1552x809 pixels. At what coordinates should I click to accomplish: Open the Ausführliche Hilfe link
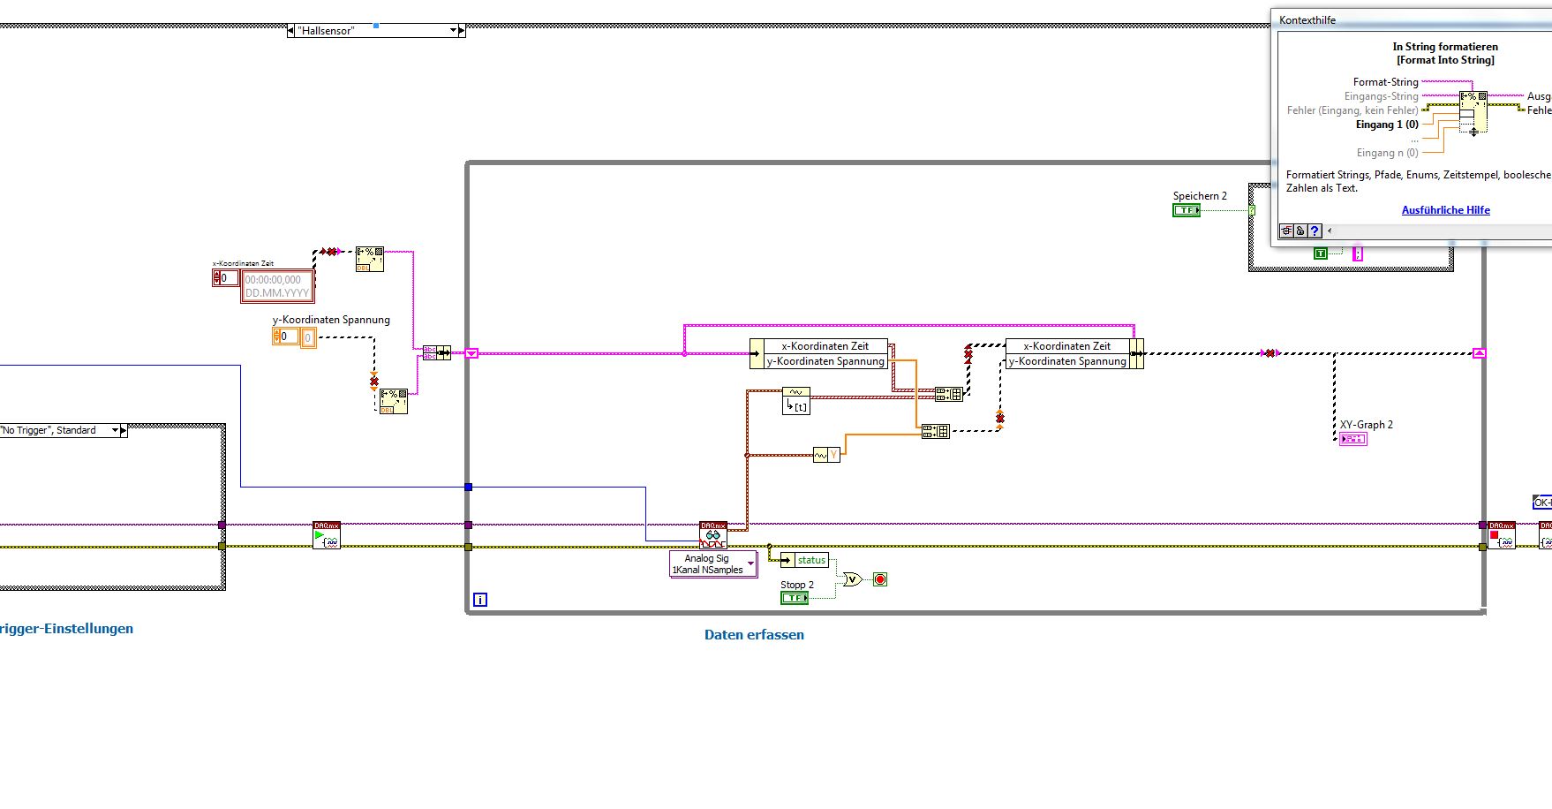[1446, 210]
